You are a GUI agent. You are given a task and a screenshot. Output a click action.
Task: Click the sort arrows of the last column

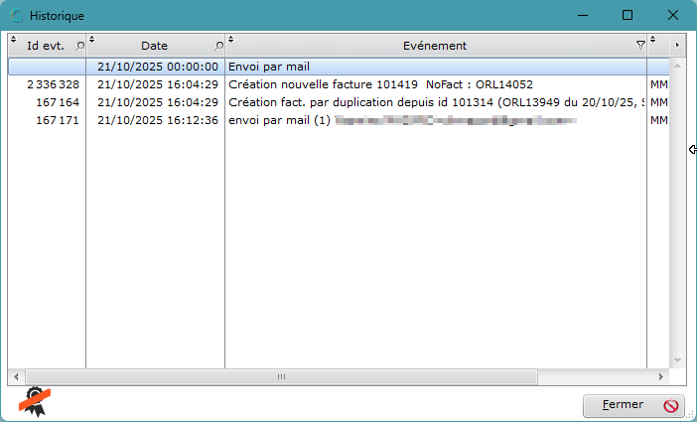pyautogui.click(x=652, y=39)
